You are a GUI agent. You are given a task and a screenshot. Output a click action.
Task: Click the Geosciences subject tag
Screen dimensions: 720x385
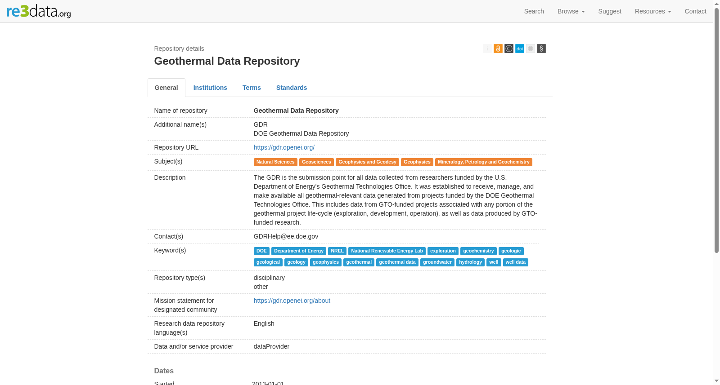point(316,162)
